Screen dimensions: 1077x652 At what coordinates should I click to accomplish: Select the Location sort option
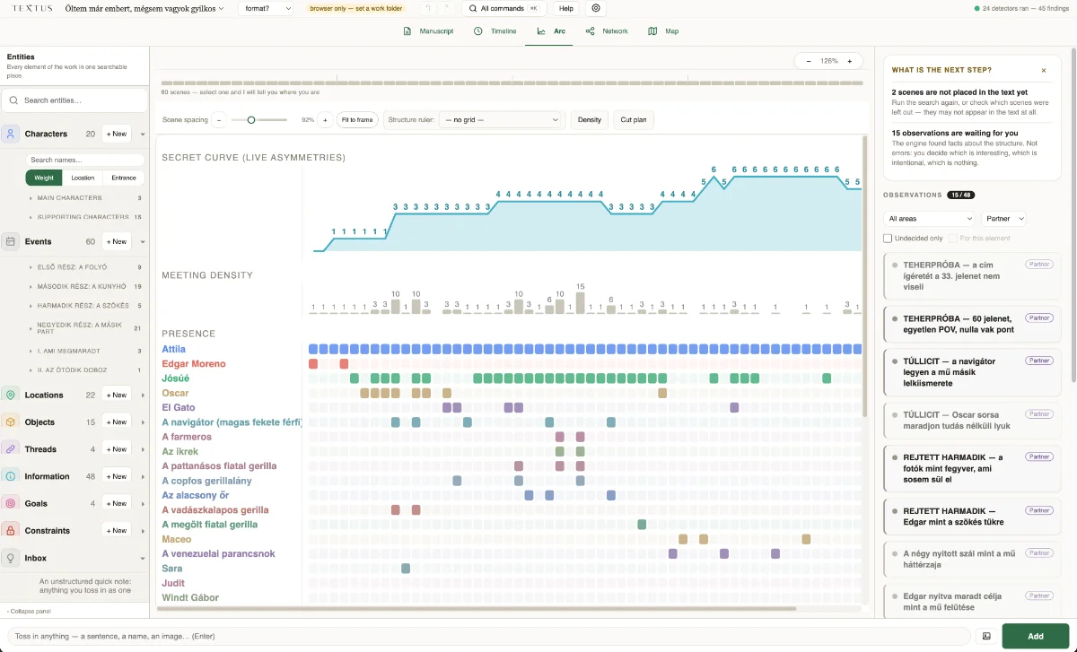point(83,178)
